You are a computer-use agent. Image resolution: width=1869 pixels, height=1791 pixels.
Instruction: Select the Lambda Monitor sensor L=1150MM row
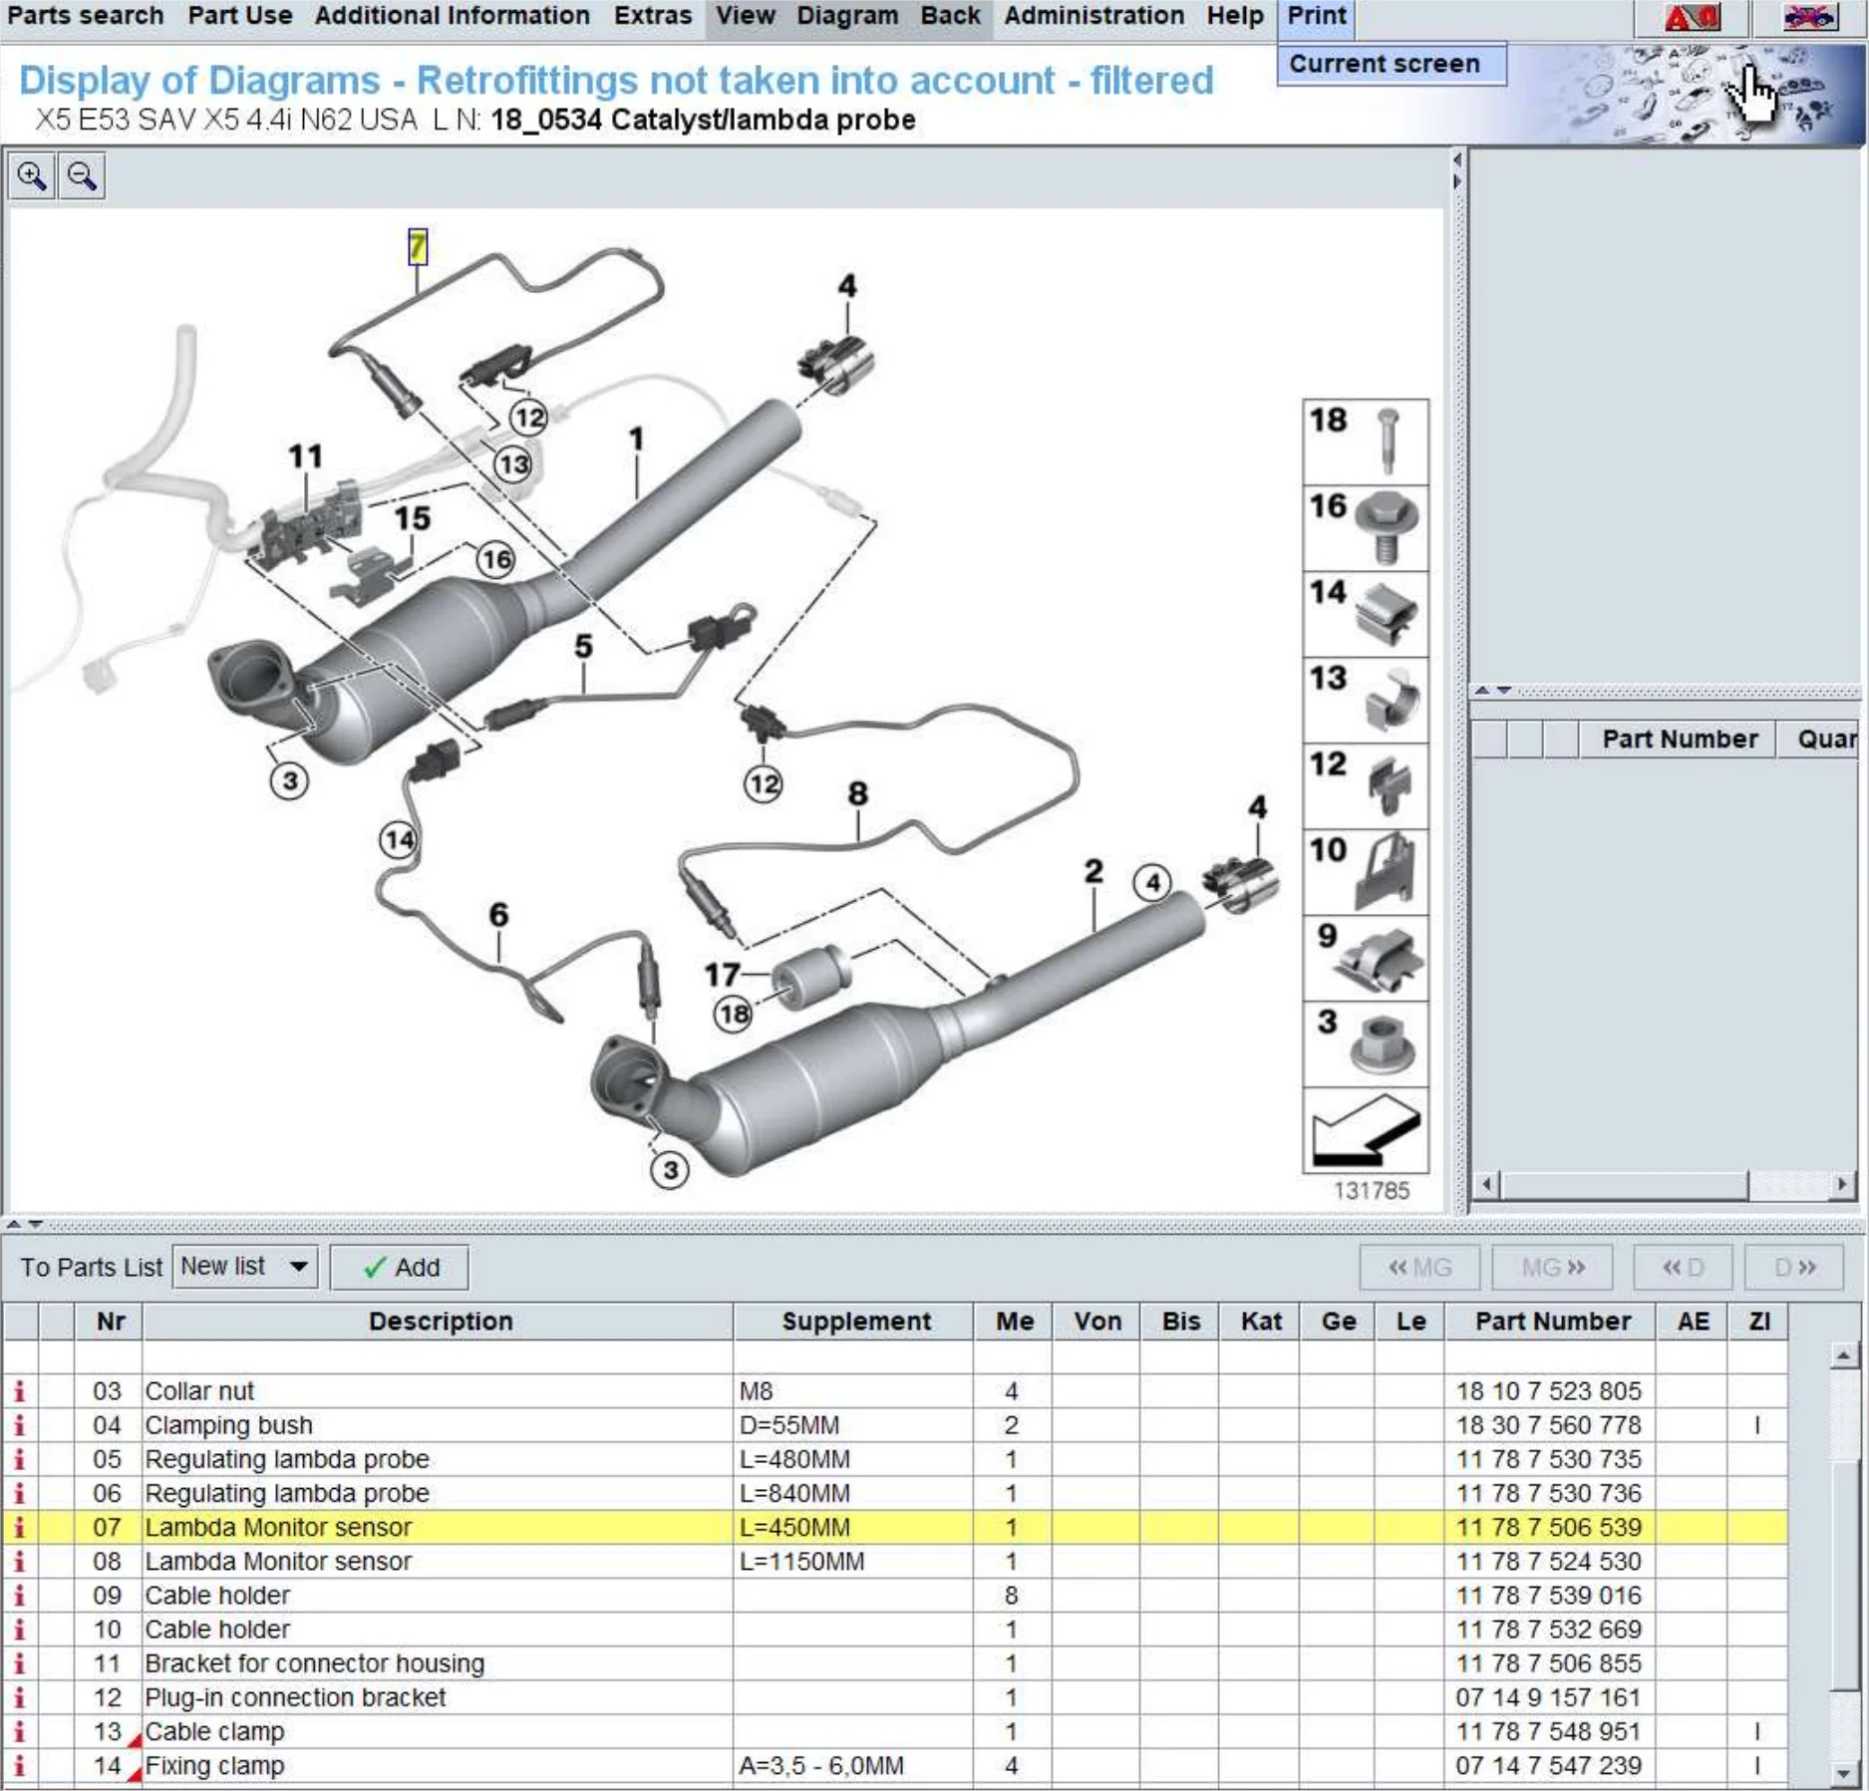[x=895, y=1561]
